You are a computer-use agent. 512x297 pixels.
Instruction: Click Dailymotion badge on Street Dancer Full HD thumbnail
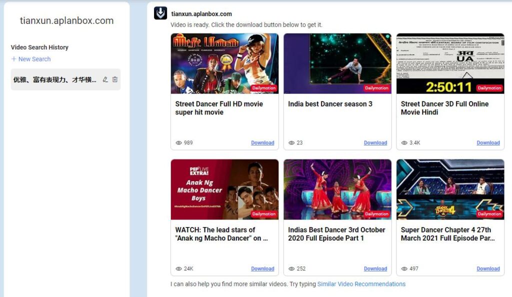pyautogui.click(x=264, y=88)
